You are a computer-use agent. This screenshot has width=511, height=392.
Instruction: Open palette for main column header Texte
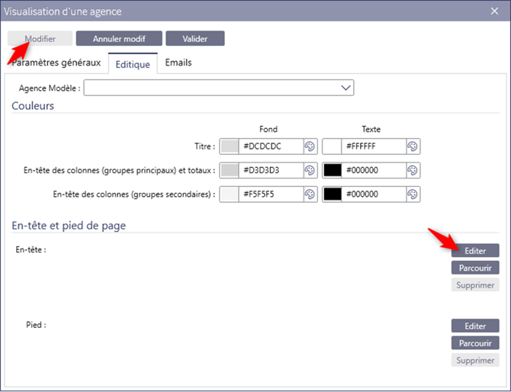(413, 170)
